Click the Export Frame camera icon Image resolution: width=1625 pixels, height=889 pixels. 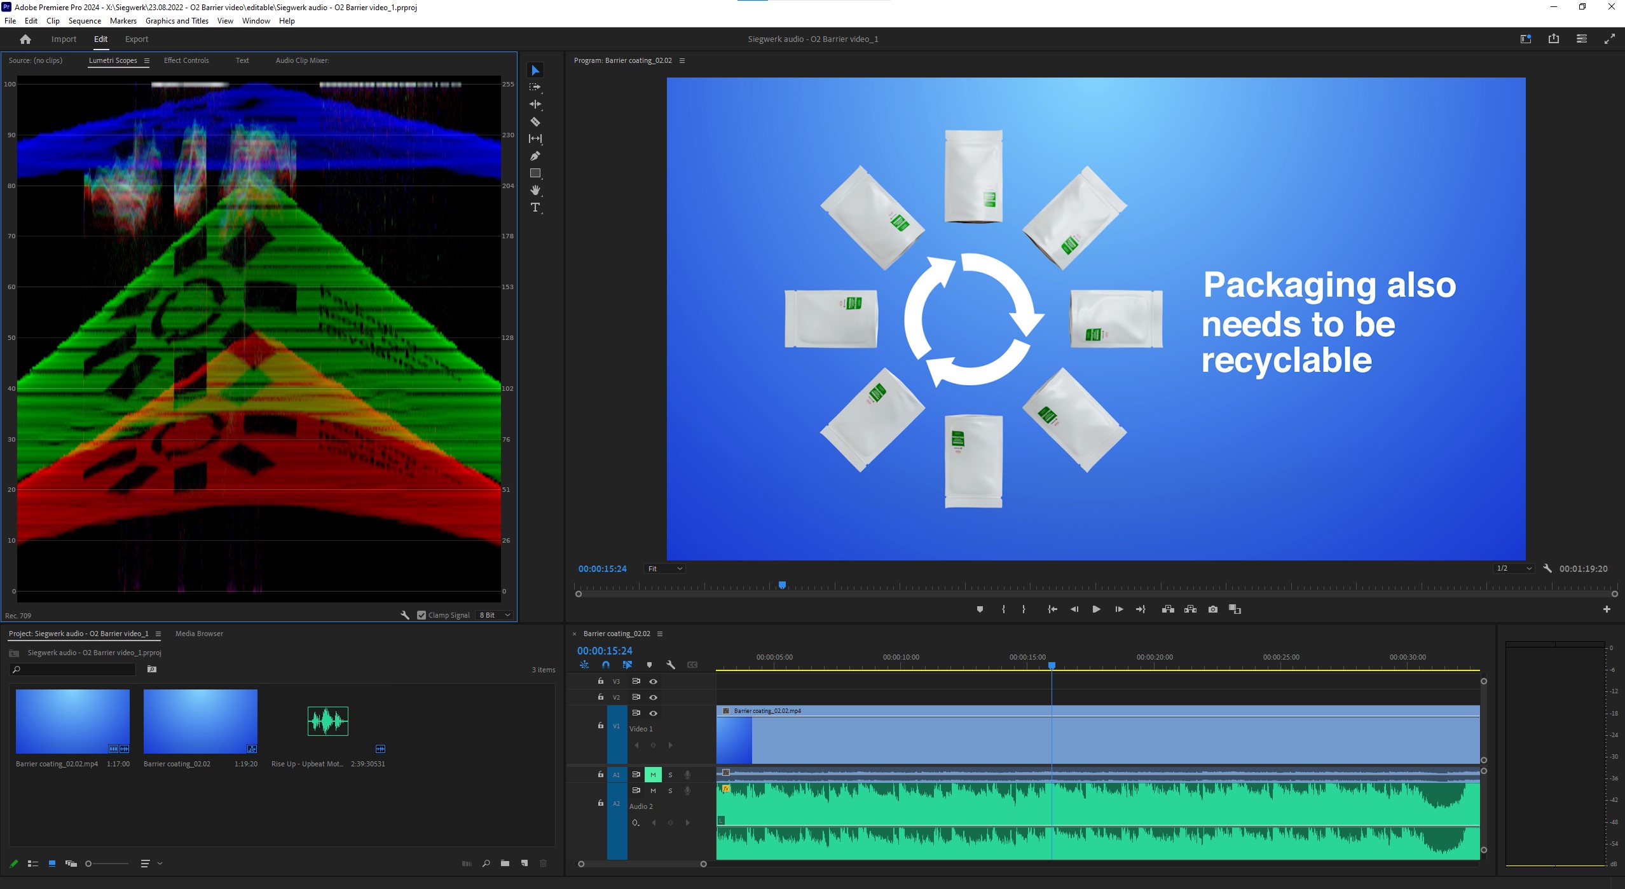click(1213, 609)
